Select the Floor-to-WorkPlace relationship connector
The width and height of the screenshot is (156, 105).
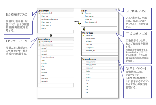(84, 29)
